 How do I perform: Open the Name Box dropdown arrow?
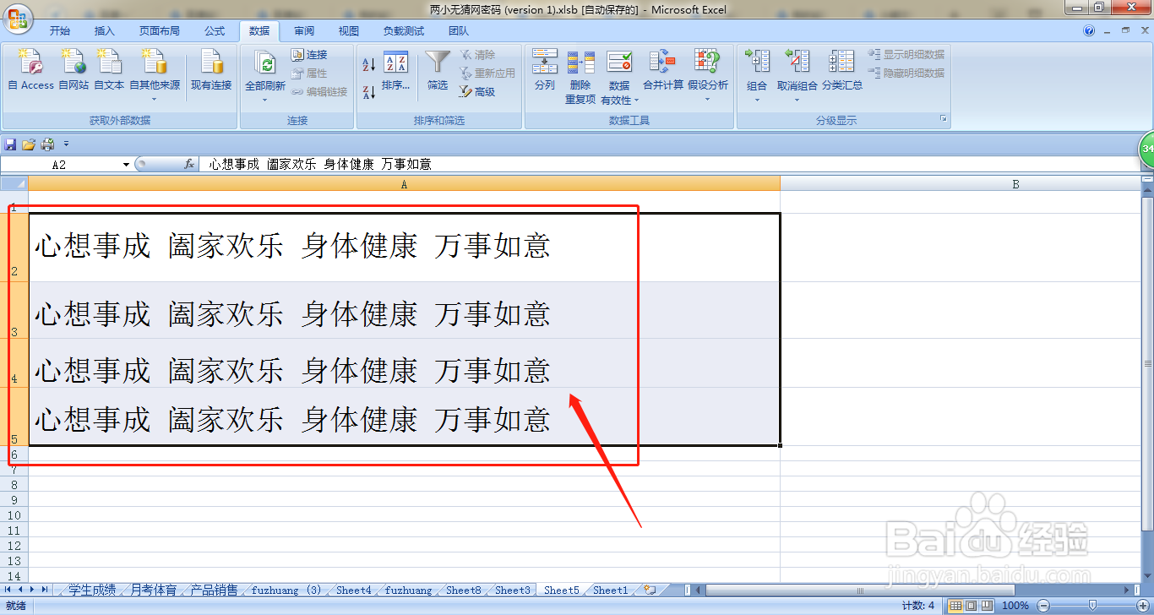click(x=127, y=165)
